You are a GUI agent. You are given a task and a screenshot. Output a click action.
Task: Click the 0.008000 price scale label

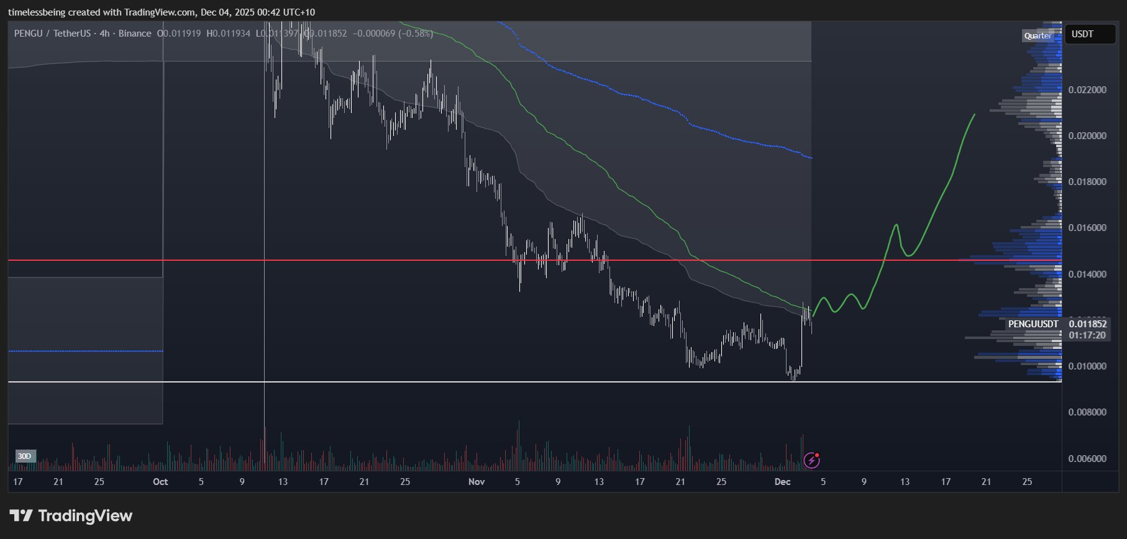(x=1087, y=412)
